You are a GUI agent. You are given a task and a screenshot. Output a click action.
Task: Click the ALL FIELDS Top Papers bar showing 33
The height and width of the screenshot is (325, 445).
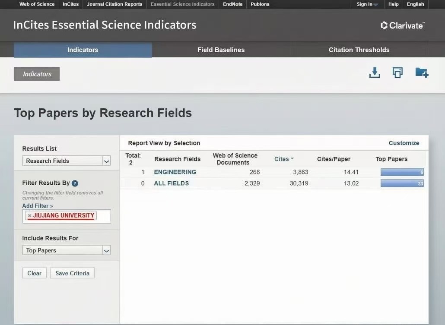click(x=402, y=183)
